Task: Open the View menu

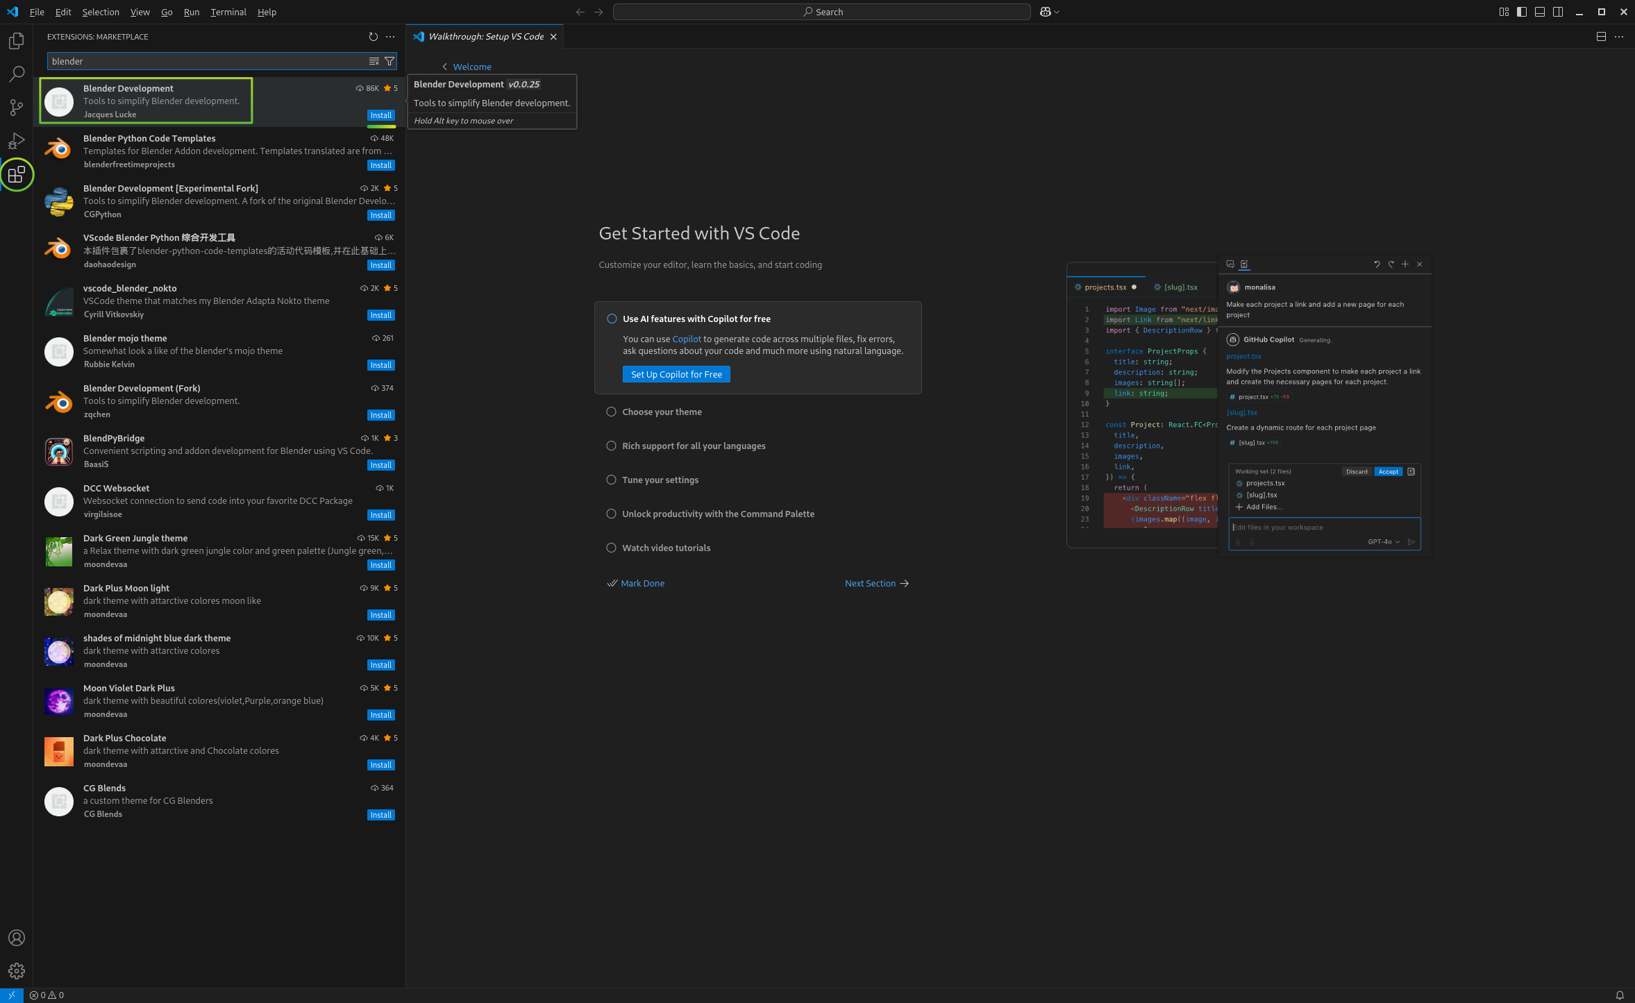Action: 140,12
